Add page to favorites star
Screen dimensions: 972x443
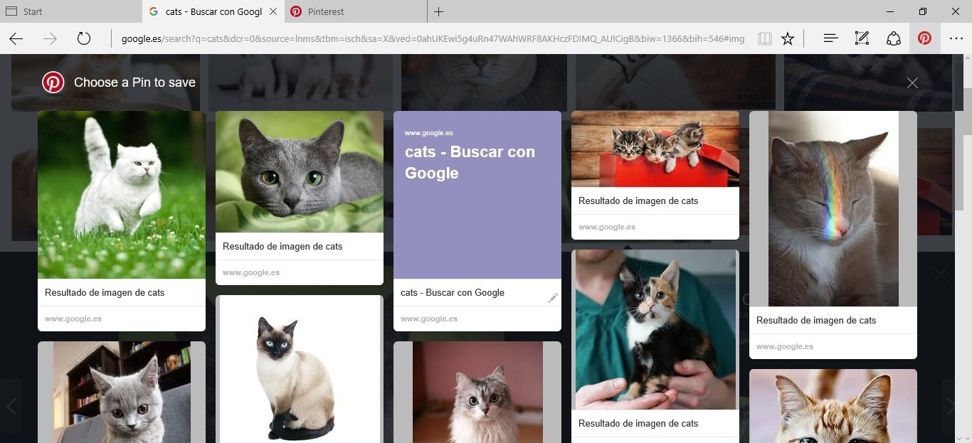coord(788,38)
